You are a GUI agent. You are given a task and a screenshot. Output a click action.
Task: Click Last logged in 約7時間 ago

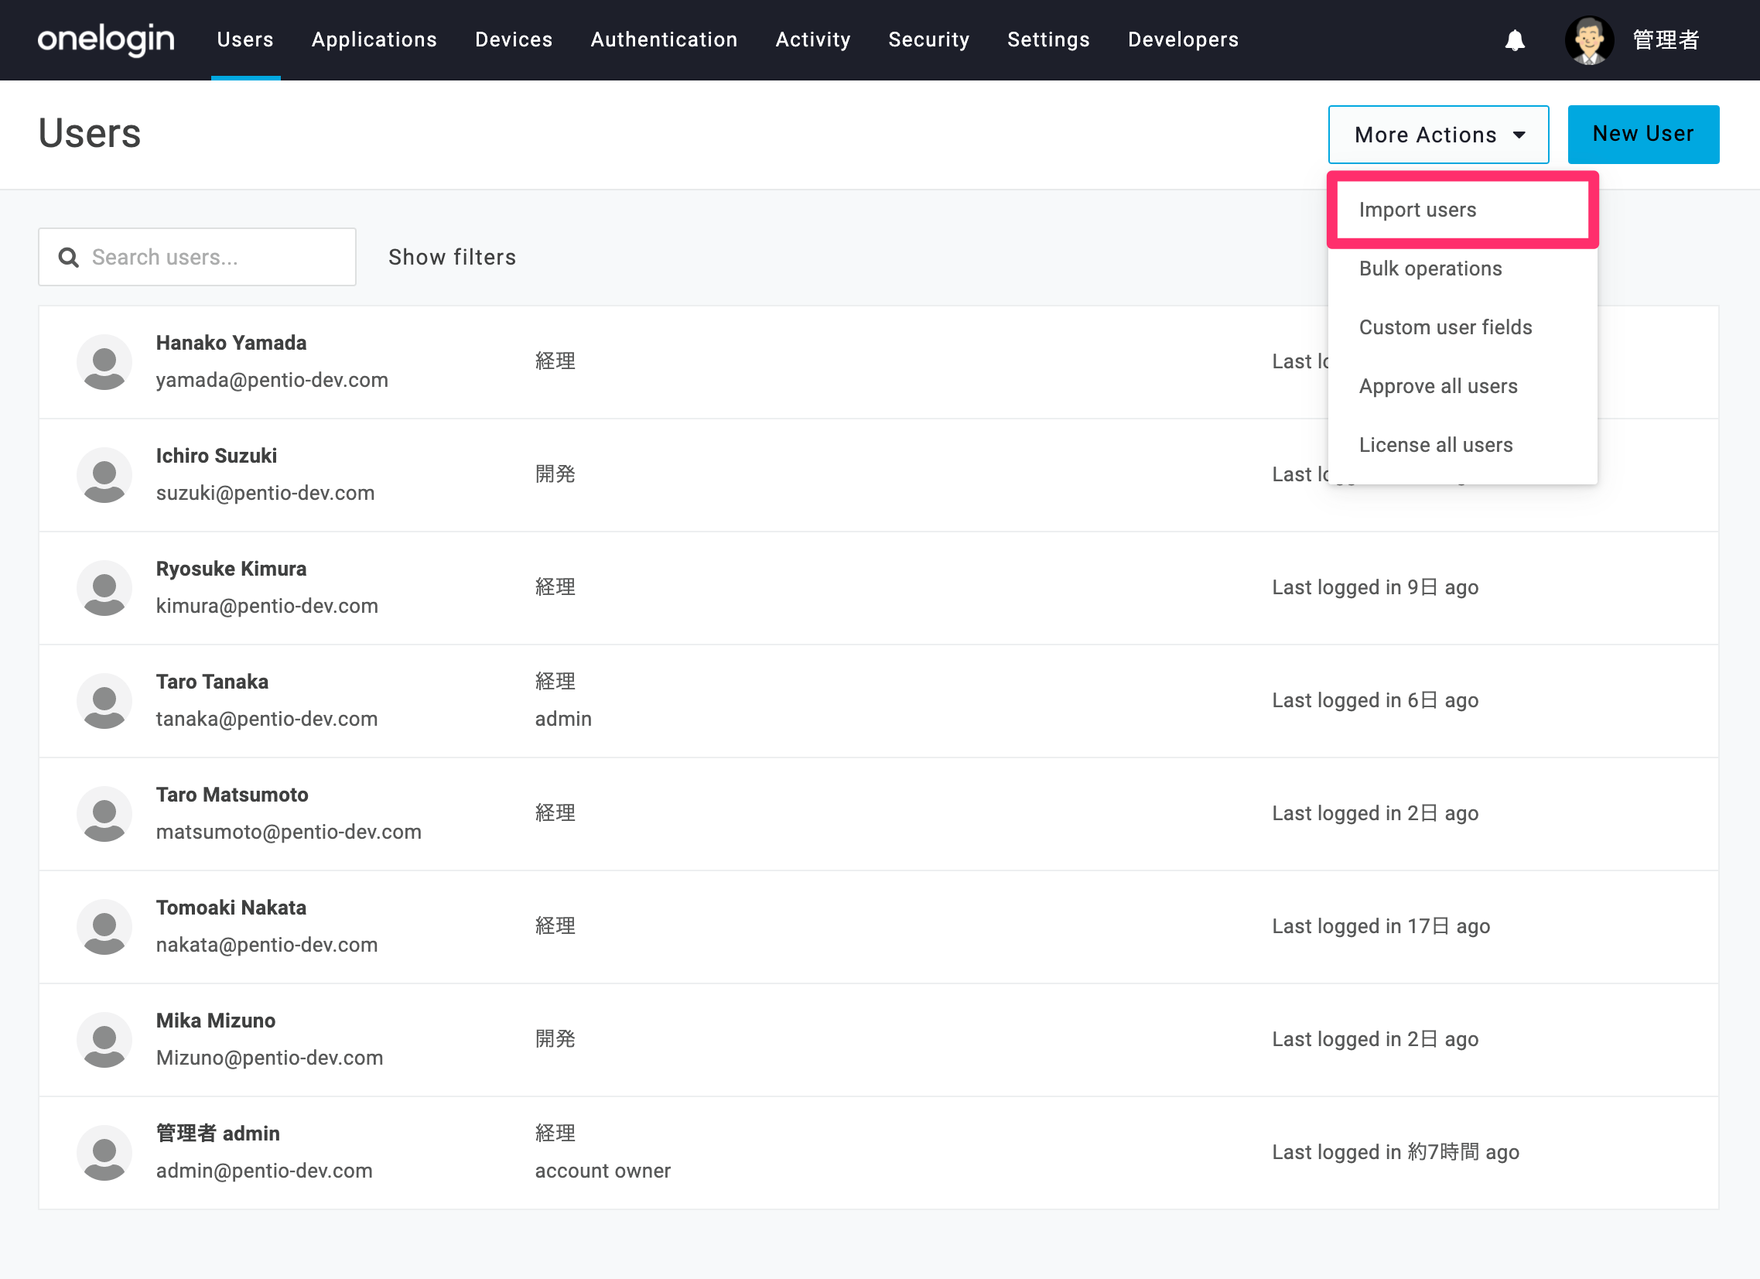coord(1396,1152)
